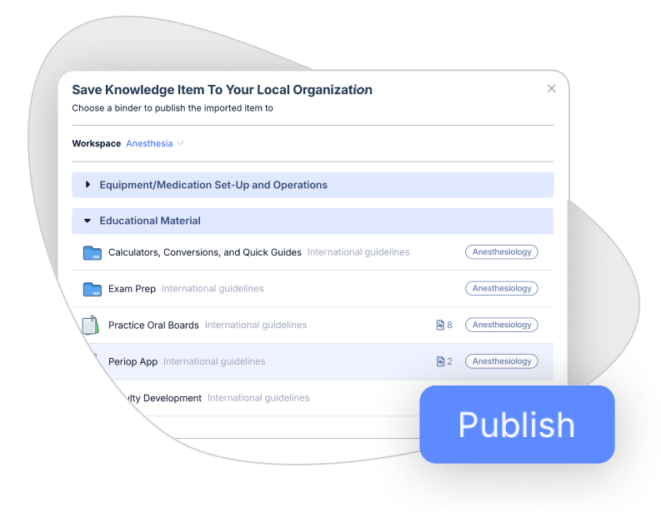
Task: Click the Publish button
Action: click(x=517, y=425)
